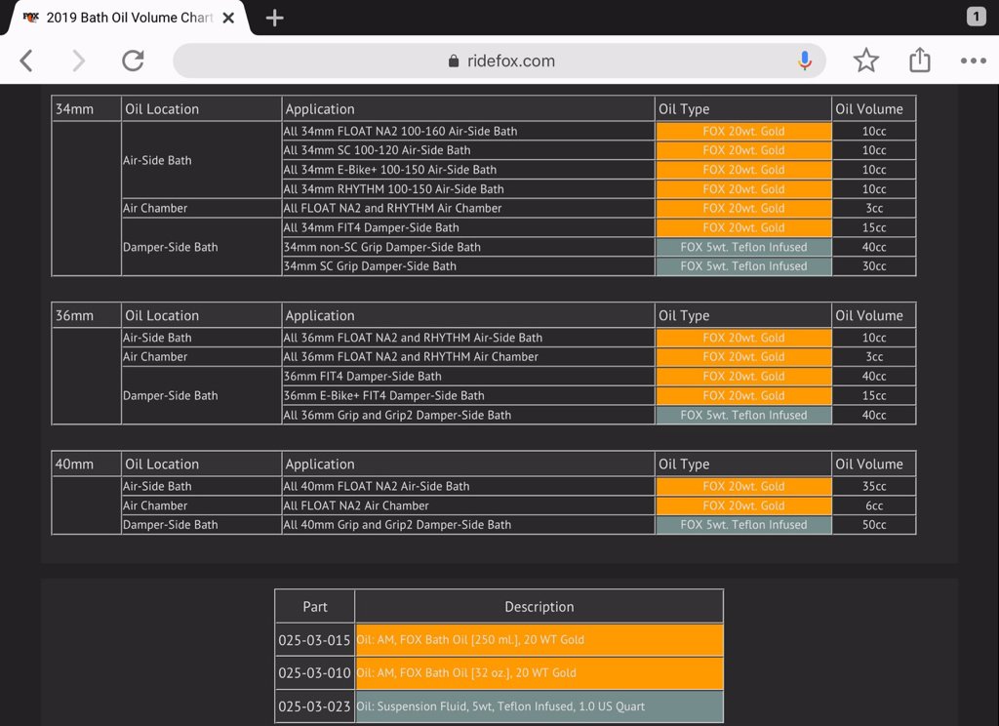This screenshot has width=999, height=726.
Task: Go back to the previous page
Action: 26,61
